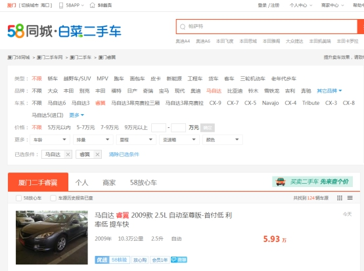The height and width of the screenshot is (271, 364).
Task: Switch to list view icon
Action: point(350,198)
